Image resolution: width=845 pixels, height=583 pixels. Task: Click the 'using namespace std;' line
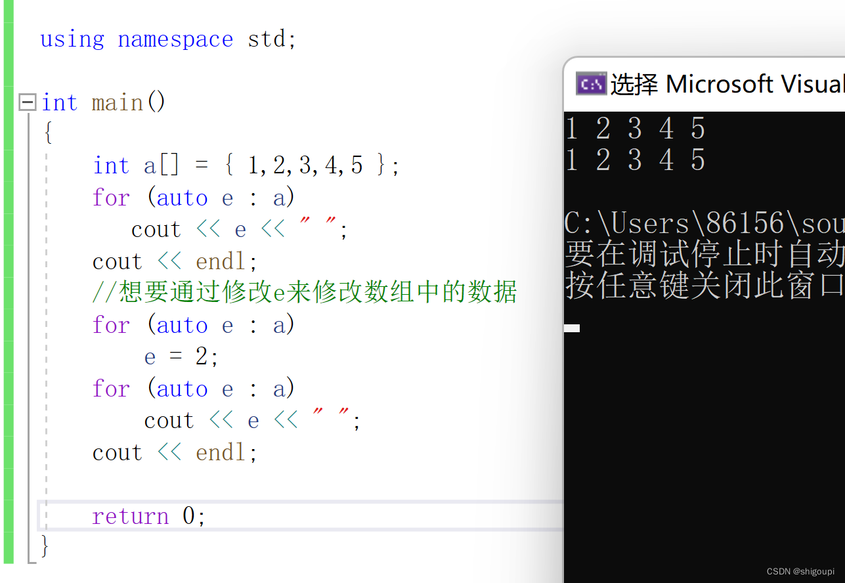(169, 39)
